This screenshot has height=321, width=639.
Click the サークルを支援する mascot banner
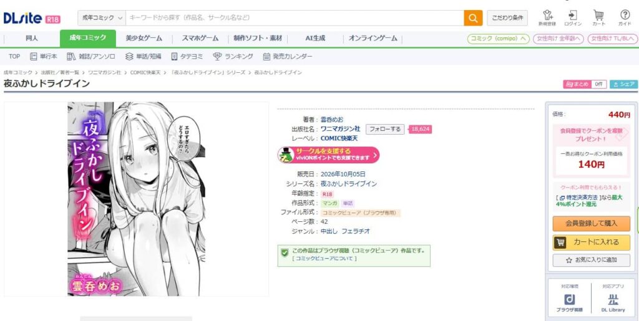tap(328, 155)
